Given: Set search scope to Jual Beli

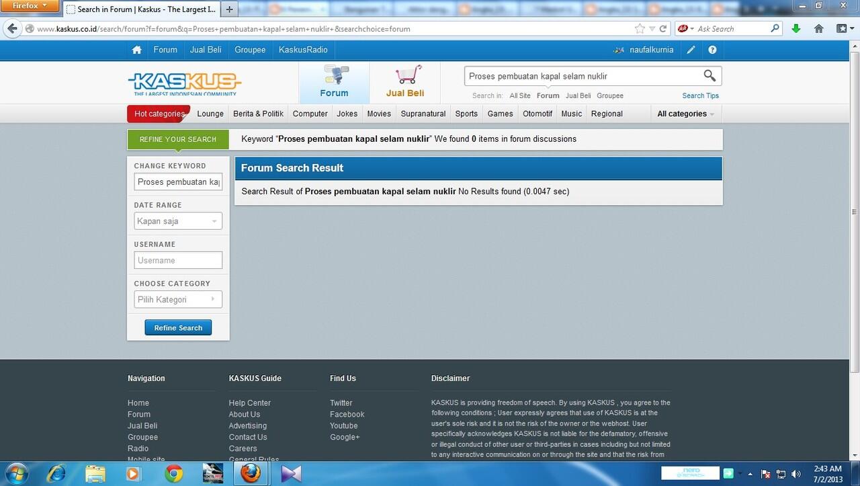Looking at the screenshot, I should point(578,95).
